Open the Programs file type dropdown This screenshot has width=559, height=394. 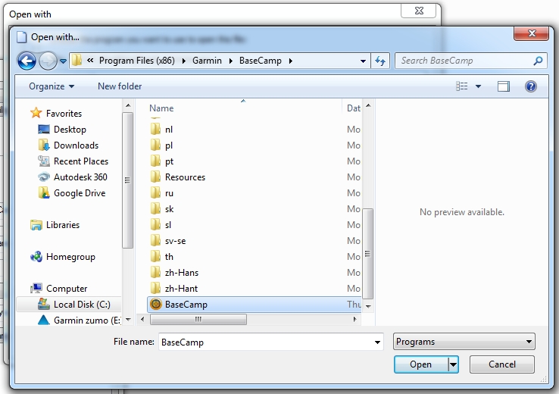coord(464,342)
